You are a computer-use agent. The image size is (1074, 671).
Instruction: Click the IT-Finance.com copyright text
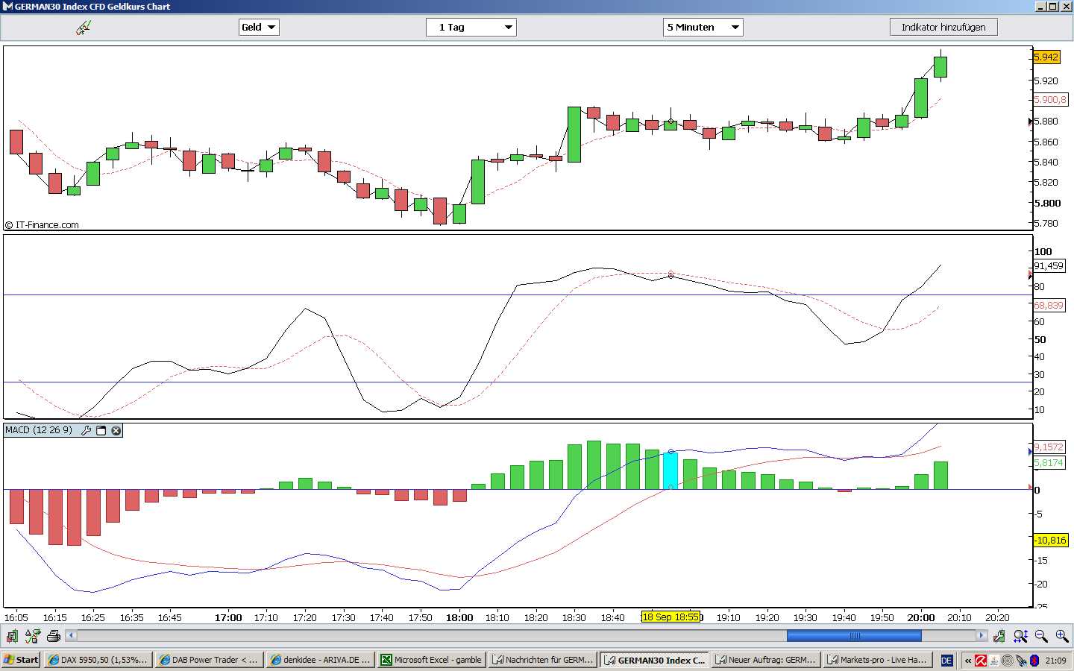(x=42, y=225)
